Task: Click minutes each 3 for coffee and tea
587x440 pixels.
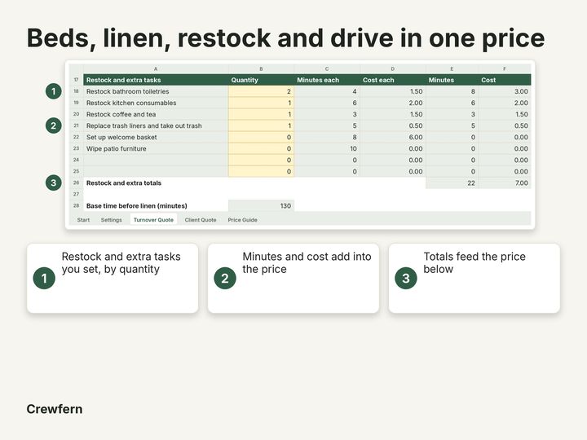Action: point(327,115)
